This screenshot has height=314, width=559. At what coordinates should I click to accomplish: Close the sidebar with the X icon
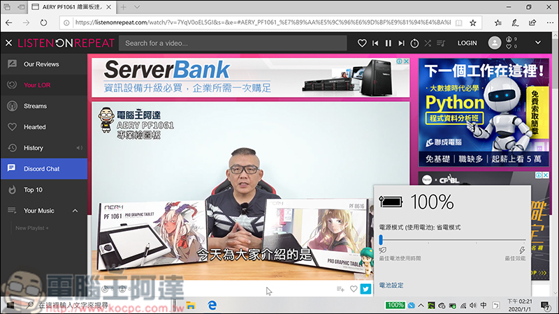coord(8,43)
